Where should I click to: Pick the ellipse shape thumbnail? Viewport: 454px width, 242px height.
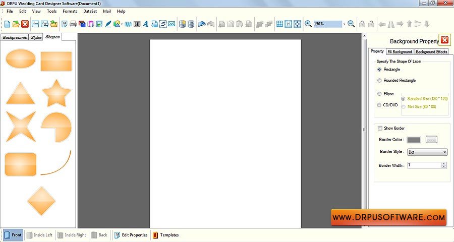[21, 59]
